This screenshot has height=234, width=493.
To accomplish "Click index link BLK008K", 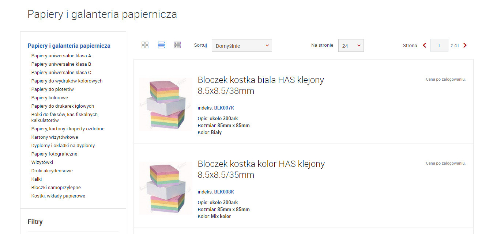I will (224, 192).
